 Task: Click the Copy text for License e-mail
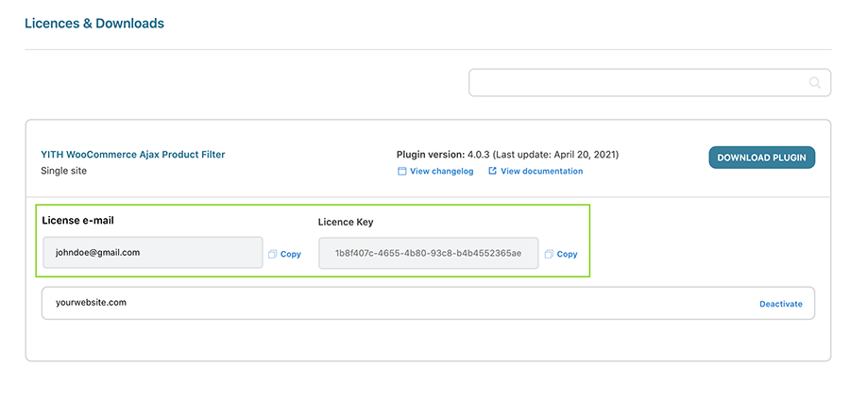coord(291,255)
